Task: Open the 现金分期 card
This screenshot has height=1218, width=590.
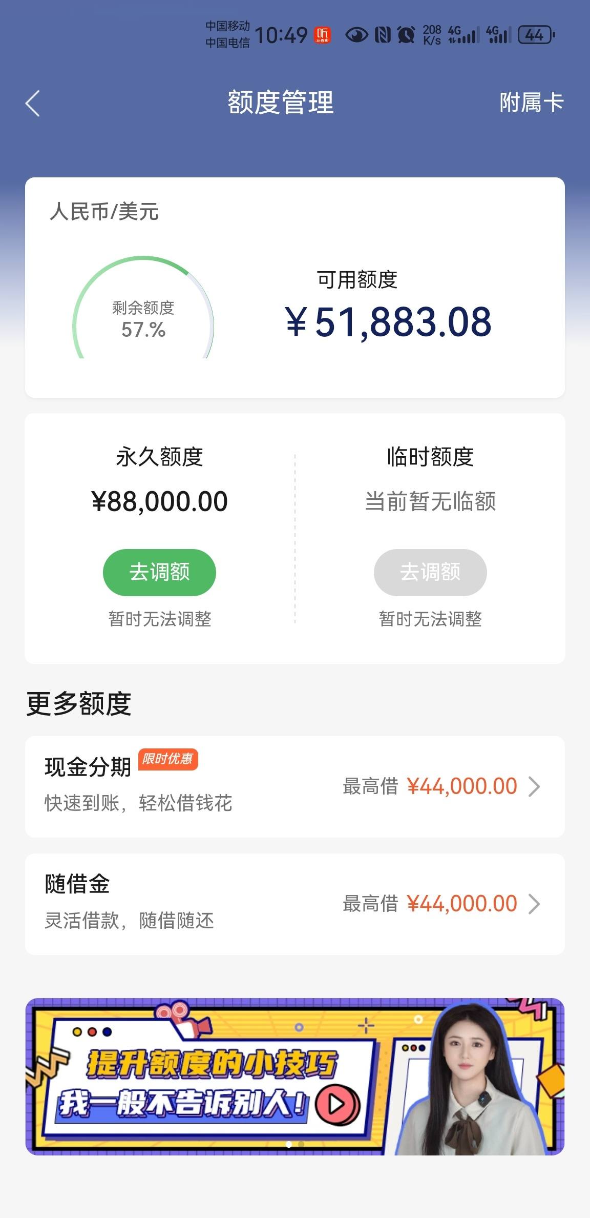Action: click(295, 786)
